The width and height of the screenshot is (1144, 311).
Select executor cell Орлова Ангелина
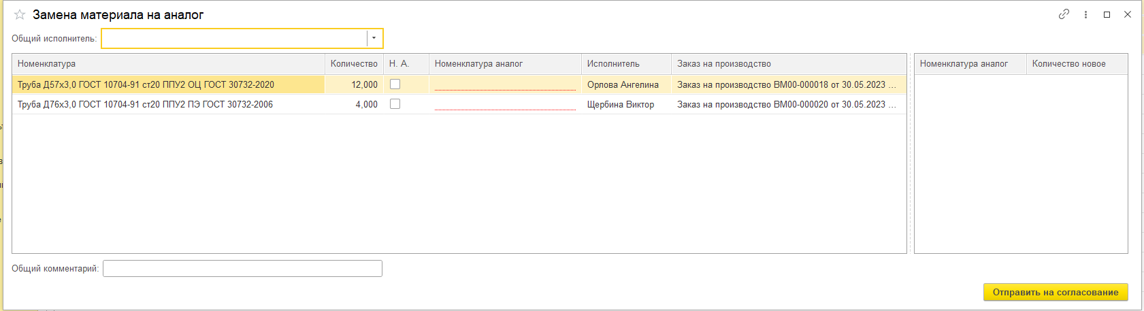(626, 84)
